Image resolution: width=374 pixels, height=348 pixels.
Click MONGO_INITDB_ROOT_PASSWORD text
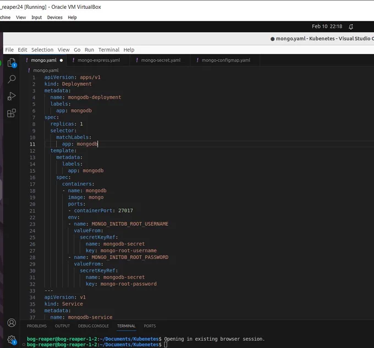(x=130, y=257)
